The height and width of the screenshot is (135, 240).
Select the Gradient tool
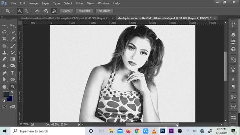(12, 59)
